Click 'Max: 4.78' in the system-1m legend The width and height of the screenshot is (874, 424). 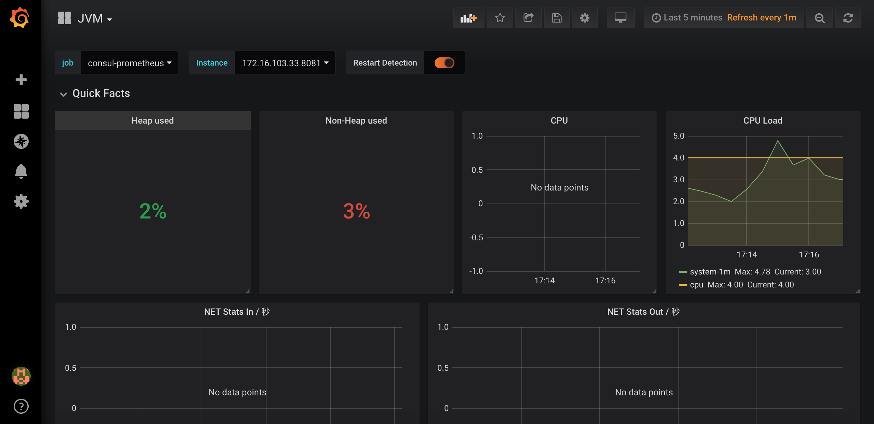(752, 272)
